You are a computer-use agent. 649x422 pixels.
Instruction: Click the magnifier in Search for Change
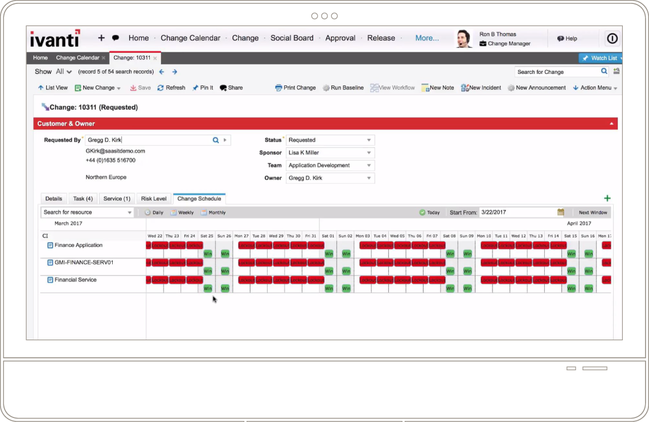604,72
